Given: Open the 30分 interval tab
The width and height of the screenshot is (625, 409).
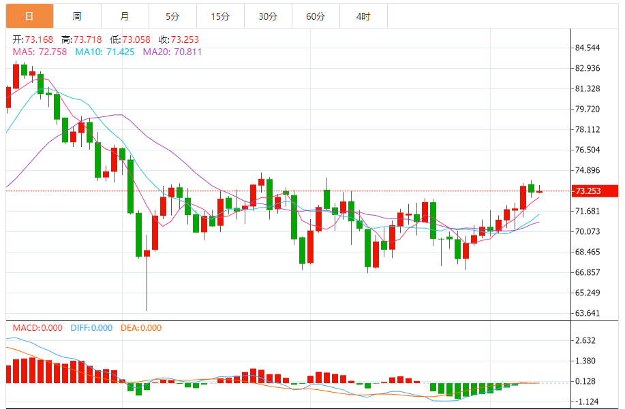Looking at the screenshot, I should (x=269, y=16).
